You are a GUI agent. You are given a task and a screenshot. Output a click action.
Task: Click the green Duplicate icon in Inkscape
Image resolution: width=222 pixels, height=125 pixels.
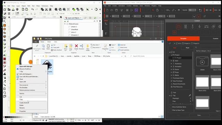74,9
